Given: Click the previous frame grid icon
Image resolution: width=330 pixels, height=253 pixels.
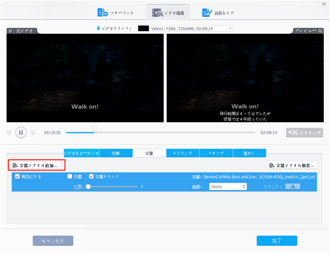Looking at the screenshot, I should tap(9, 132).
